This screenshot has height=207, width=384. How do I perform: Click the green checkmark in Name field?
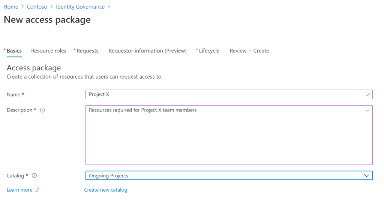(x=368, y=95)
